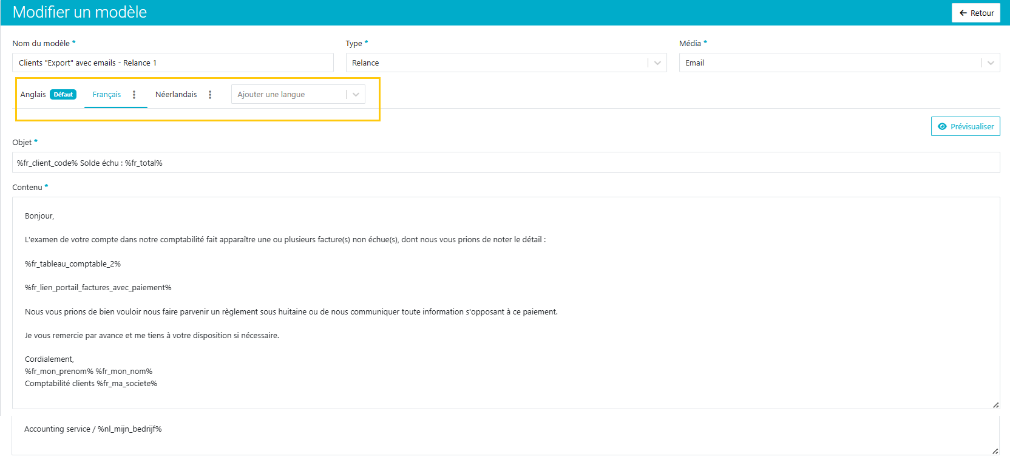Open the Média dropdown chevron
Image resolution: width=1010 pixels, height=462 pixels.
coord(991,63)
